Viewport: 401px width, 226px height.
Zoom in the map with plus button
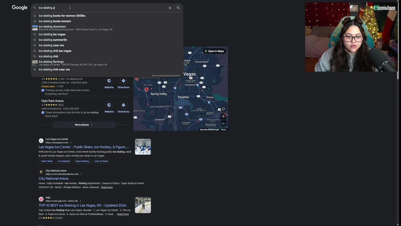click(223, 116)
